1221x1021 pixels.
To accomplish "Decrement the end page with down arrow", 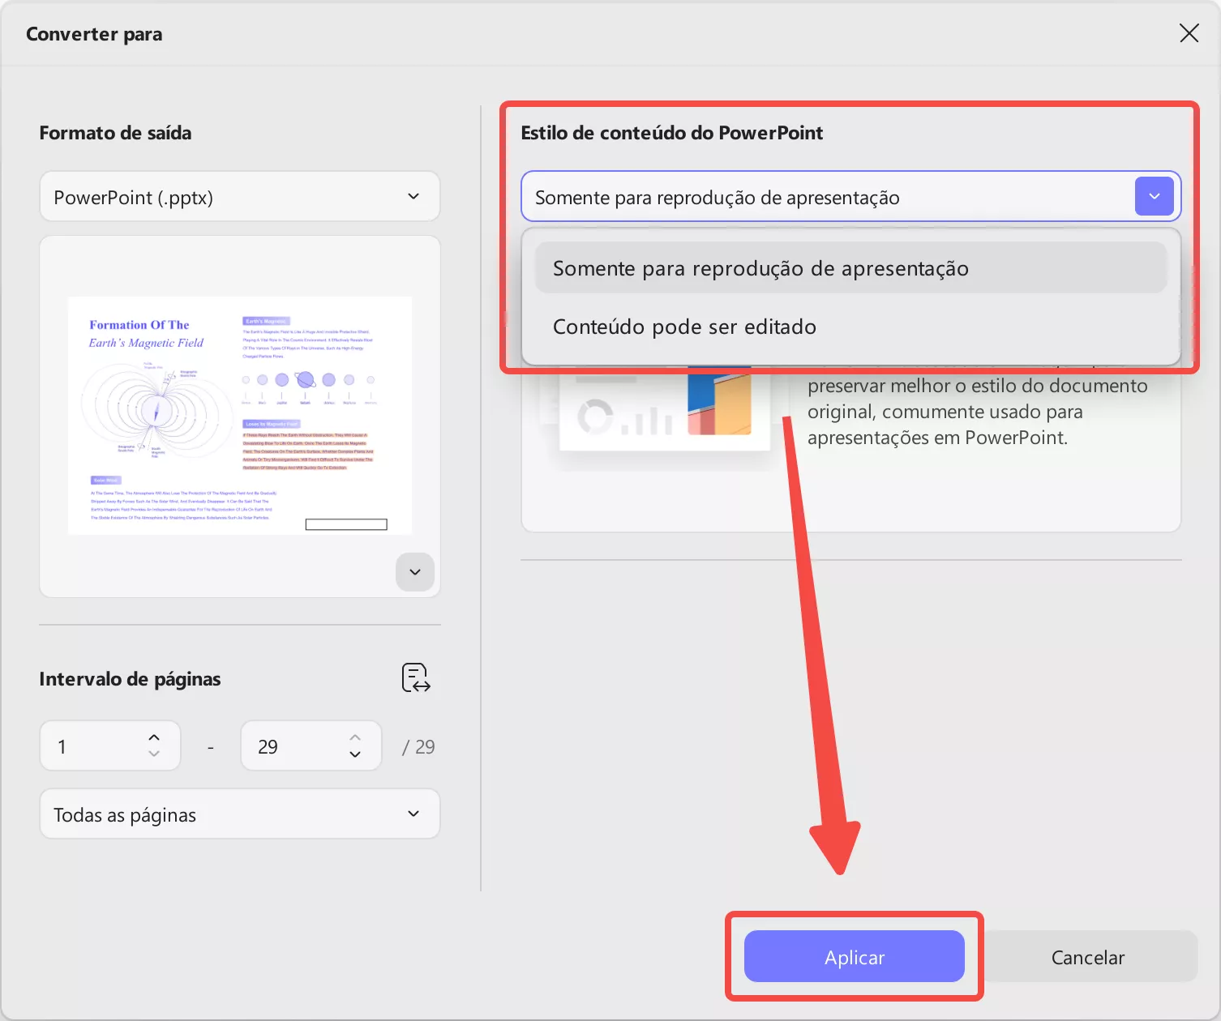I will pos(354,755).
